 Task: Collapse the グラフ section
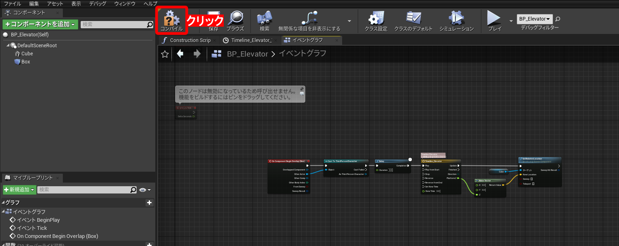[x=3, y=203]
